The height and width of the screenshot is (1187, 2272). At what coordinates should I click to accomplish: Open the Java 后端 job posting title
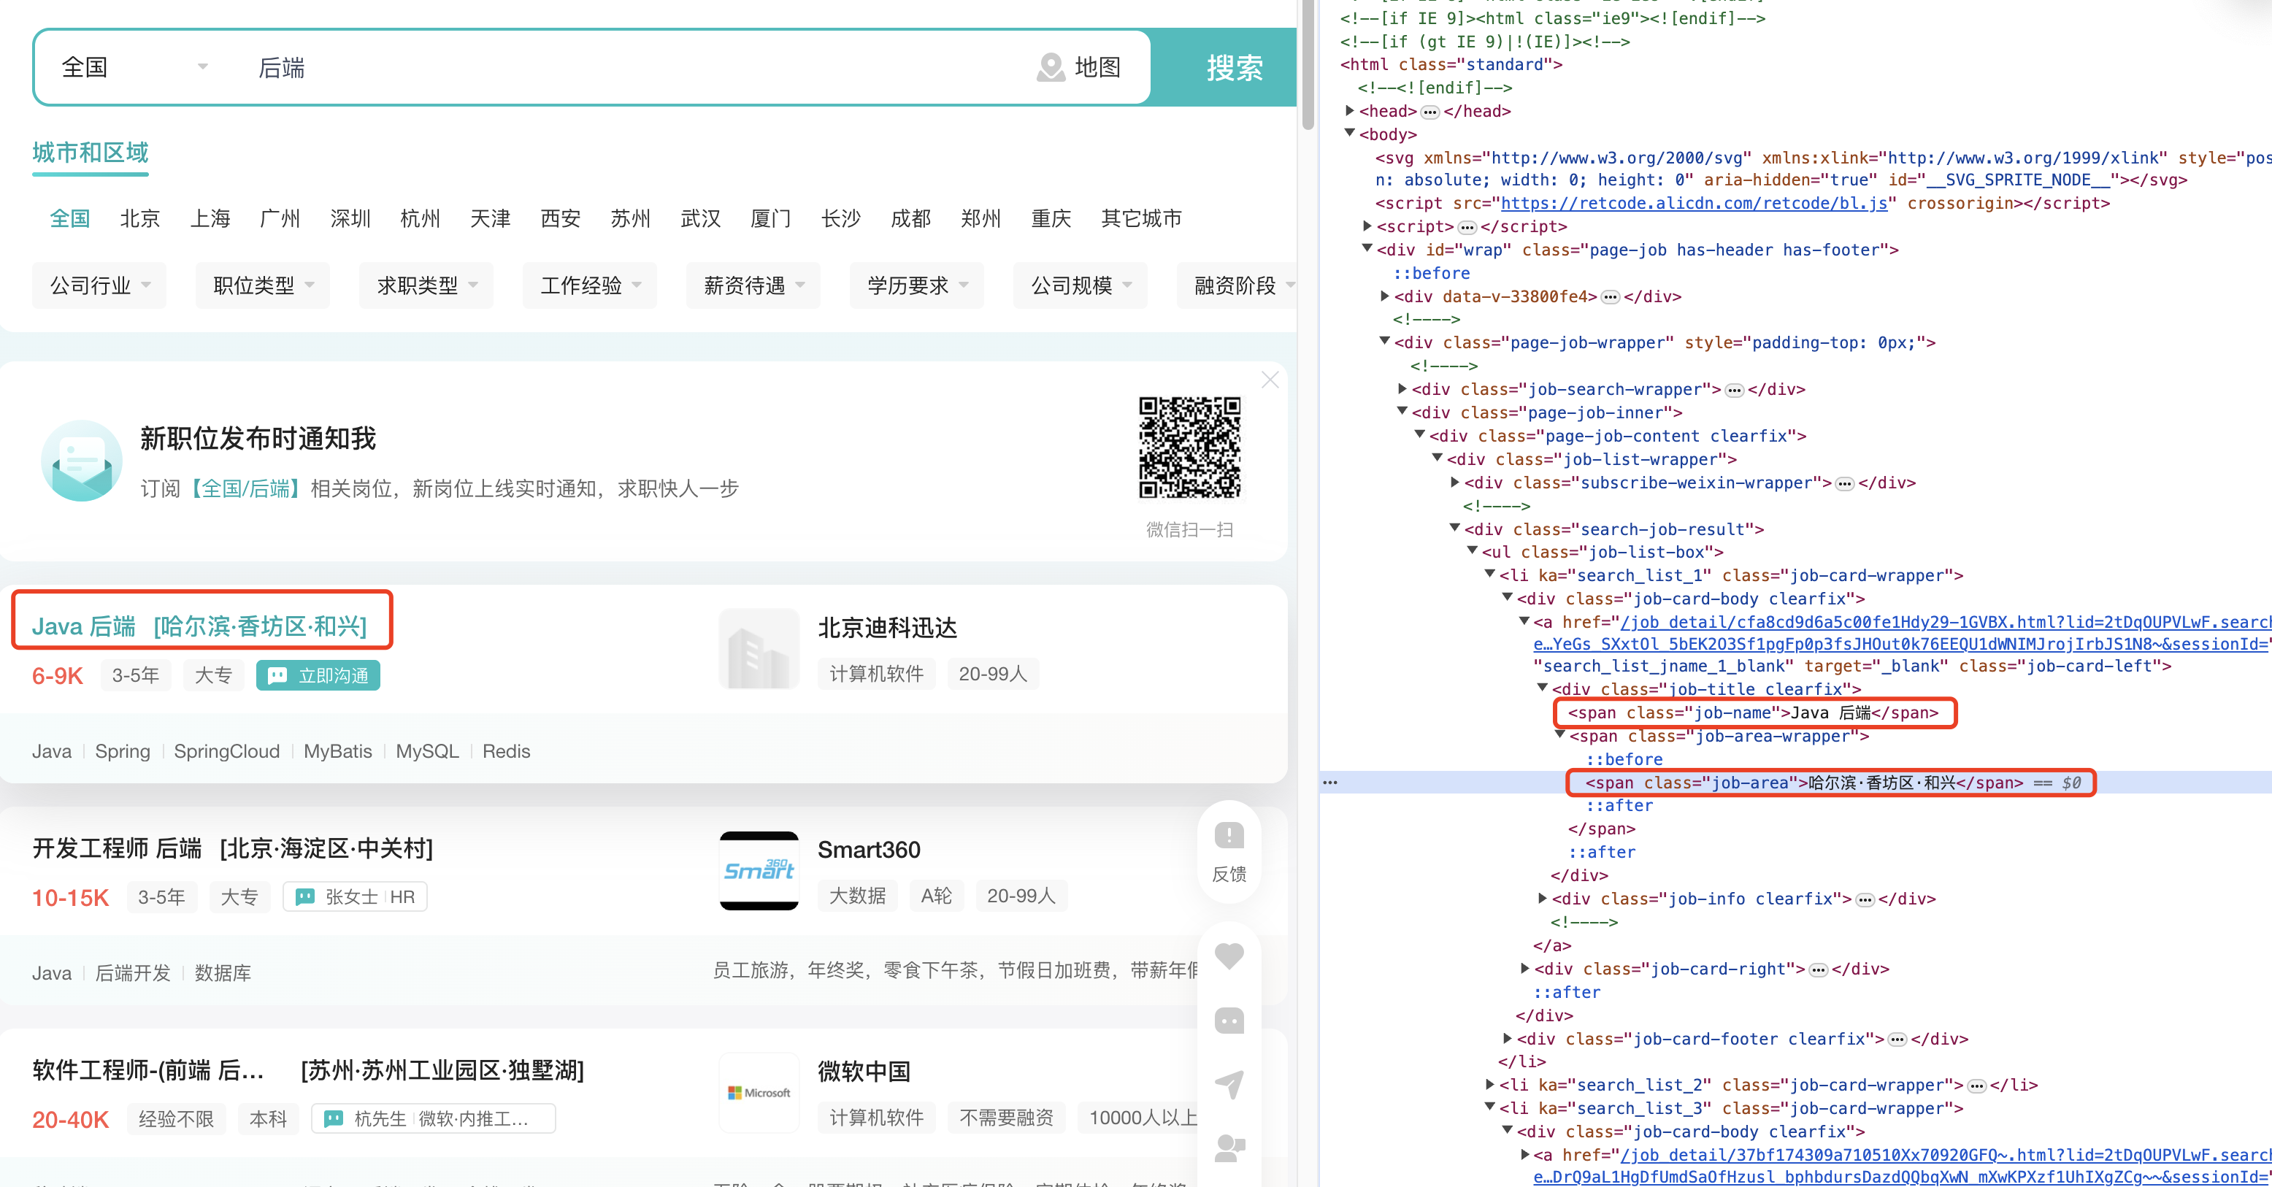[84, 626]
